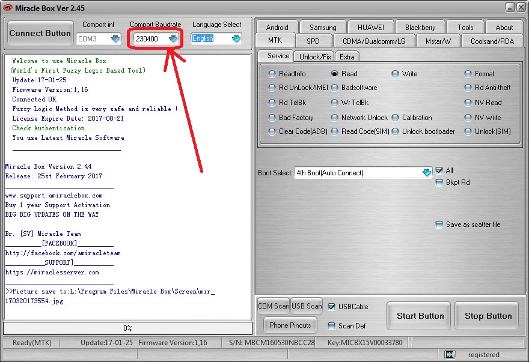Select the Wr TelBk radio option
The width and height of the screenshot is (529, 362).
350,103
